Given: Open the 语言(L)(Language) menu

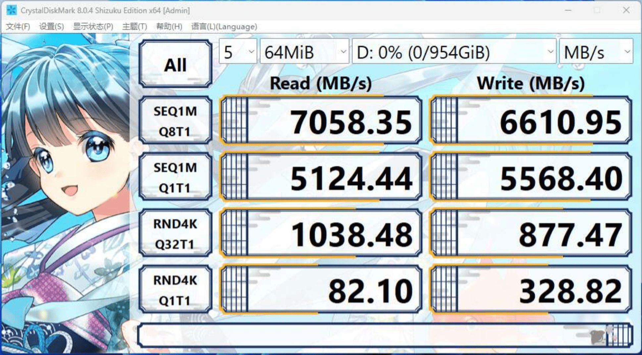Looking at the screenshot, I should pyautogui.click(x=224, y=26).
